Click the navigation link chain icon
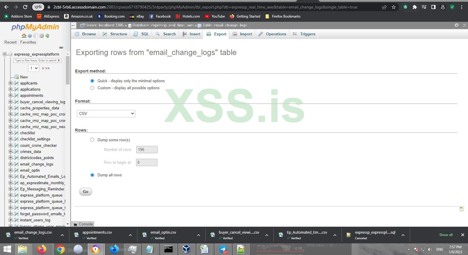468x255 pixels. tap(61, 47)
